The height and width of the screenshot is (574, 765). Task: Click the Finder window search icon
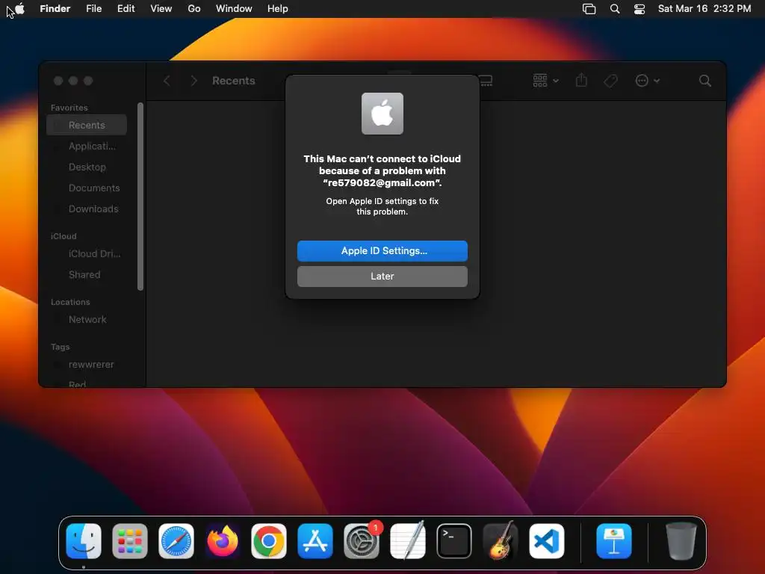pyautogui.click(x=704, y=81)
